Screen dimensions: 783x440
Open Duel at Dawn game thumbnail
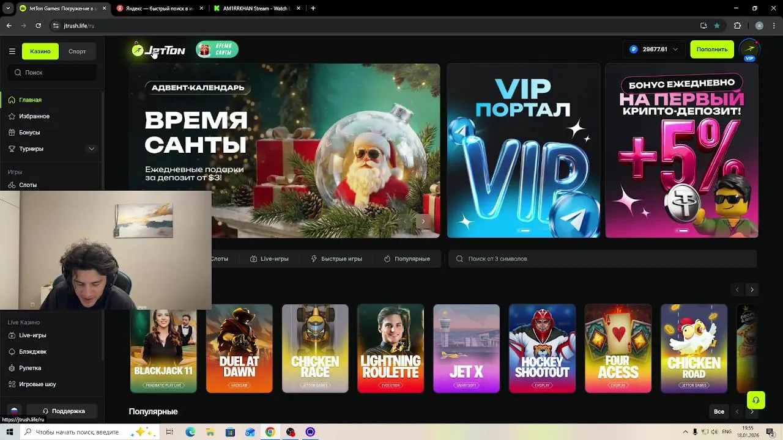click(239, 348)
